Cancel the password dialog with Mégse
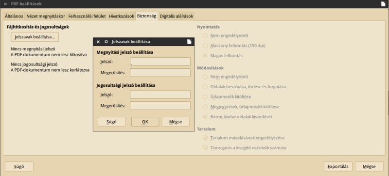This screenshot has width=389, height=176. (x=176, y=122)
